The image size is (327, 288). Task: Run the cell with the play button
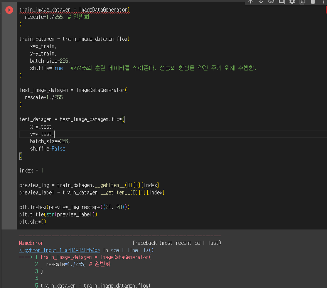click(x=9, y=10)
